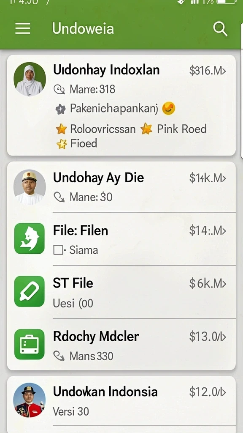Viewport: 243px width, 433px height.
Task: Open the Undokan Indonsia list entry
Action: 121,401
